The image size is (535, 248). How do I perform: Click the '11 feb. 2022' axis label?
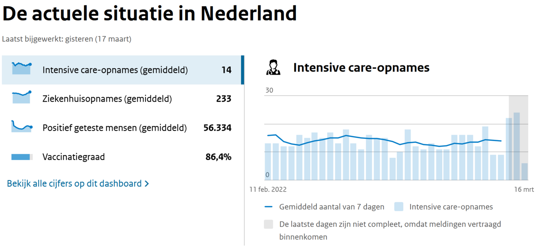pos(268,189)
